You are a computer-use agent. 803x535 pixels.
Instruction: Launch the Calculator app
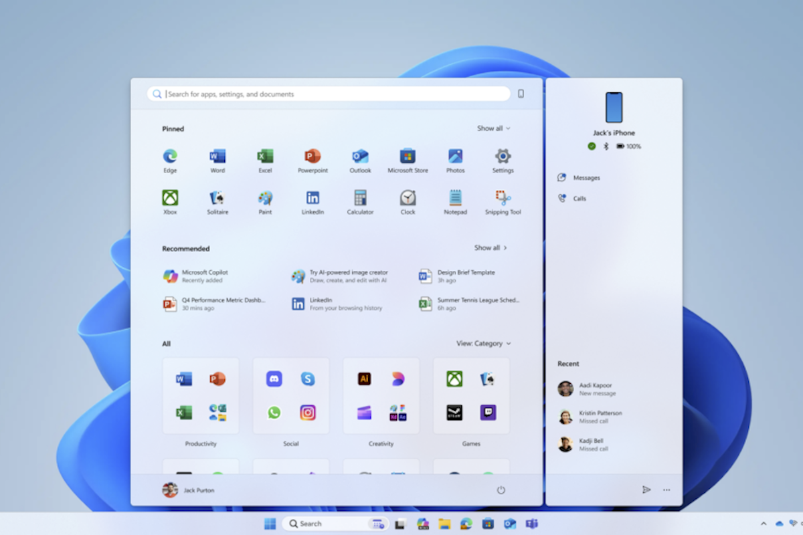pyautogui.click(x=360, y=199)
